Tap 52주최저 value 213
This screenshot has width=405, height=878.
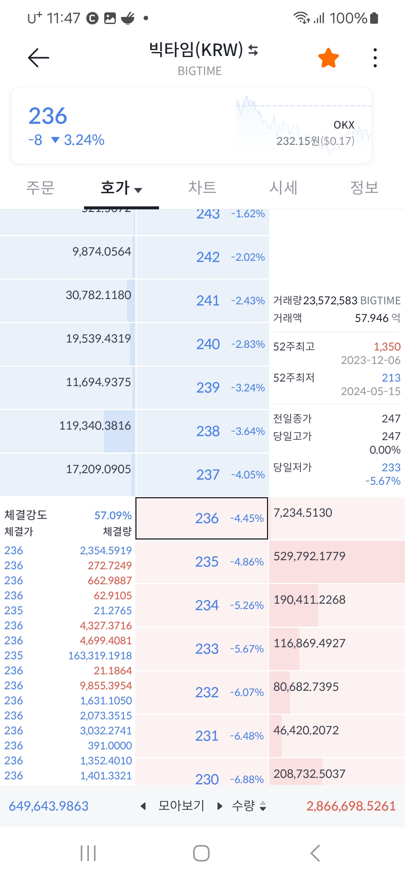[x=391, y=378]
